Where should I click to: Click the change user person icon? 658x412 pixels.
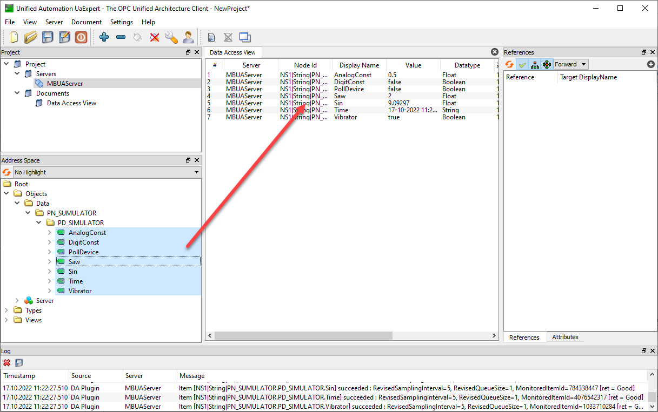tap(188, 37)
